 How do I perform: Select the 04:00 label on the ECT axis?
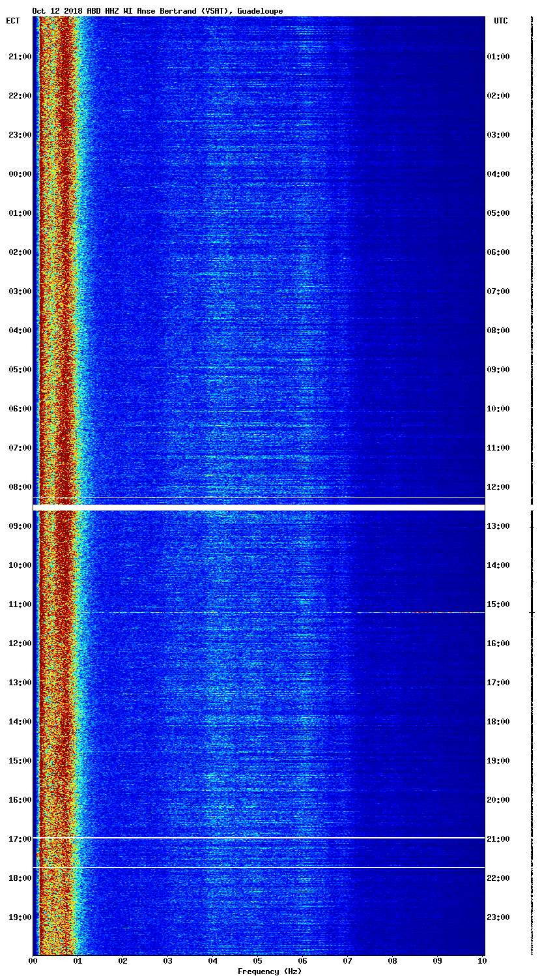click(20, 331)
